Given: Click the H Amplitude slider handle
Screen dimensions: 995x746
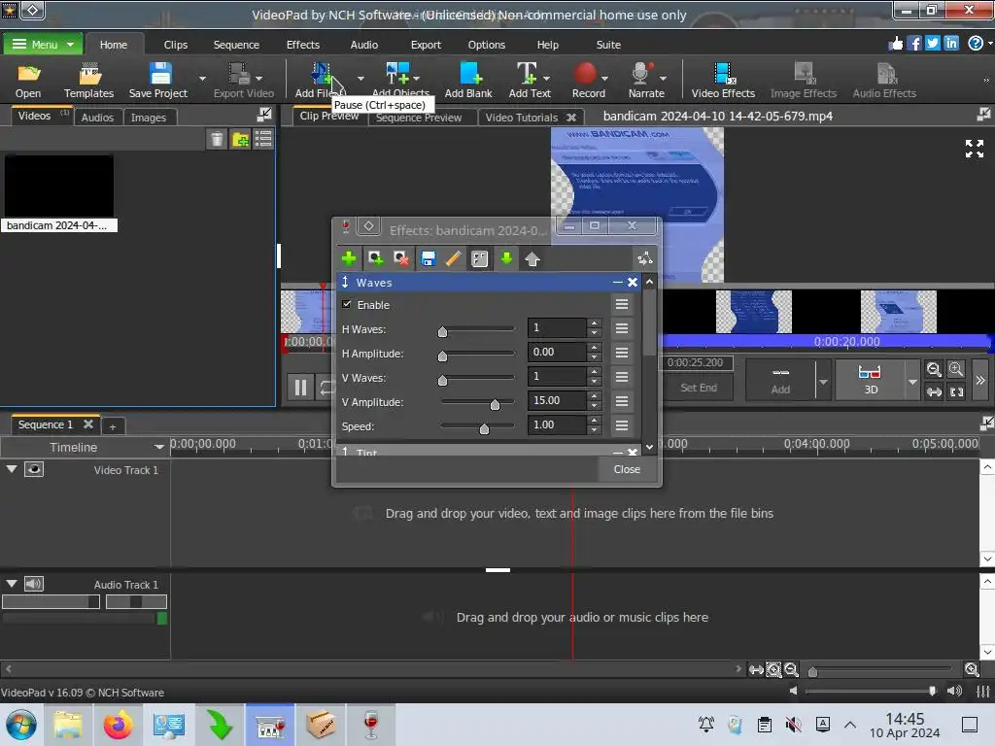Looking at the screenshot, I should click(442, 356).
